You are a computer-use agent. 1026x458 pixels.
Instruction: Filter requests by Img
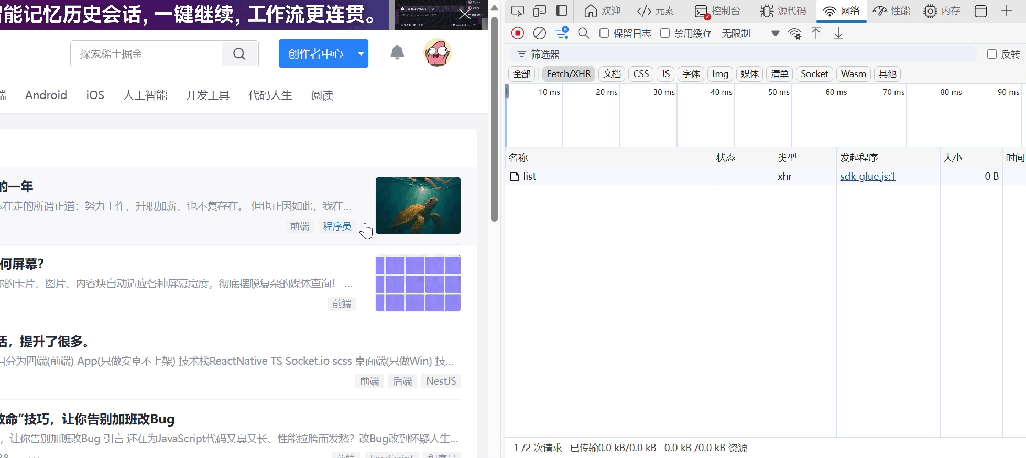(x=721, y=74)
